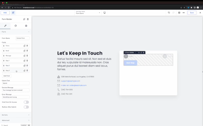Open the structure layers panel icon
203x126 pixels.
click(x=179, y=13)
